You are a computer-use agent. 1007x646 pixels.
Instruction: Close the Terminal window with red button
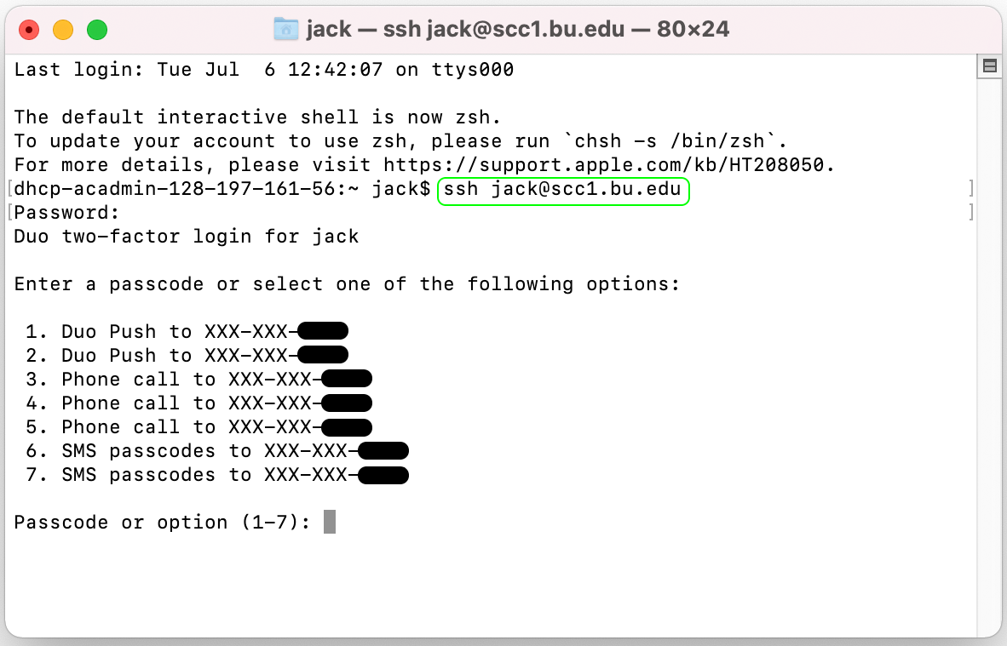[29, 30]
